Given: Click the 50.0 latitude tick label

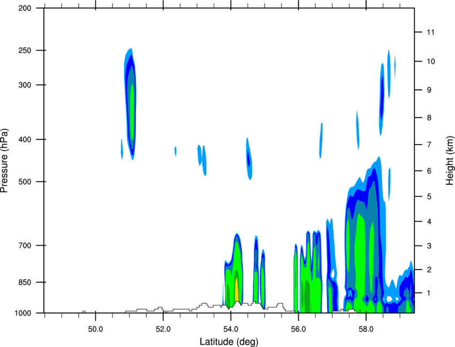Looking at the screenshot, I should point(95,329).
